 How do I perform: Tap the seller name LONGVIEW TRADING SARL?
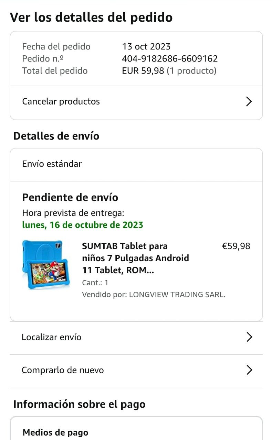(177, 295)
